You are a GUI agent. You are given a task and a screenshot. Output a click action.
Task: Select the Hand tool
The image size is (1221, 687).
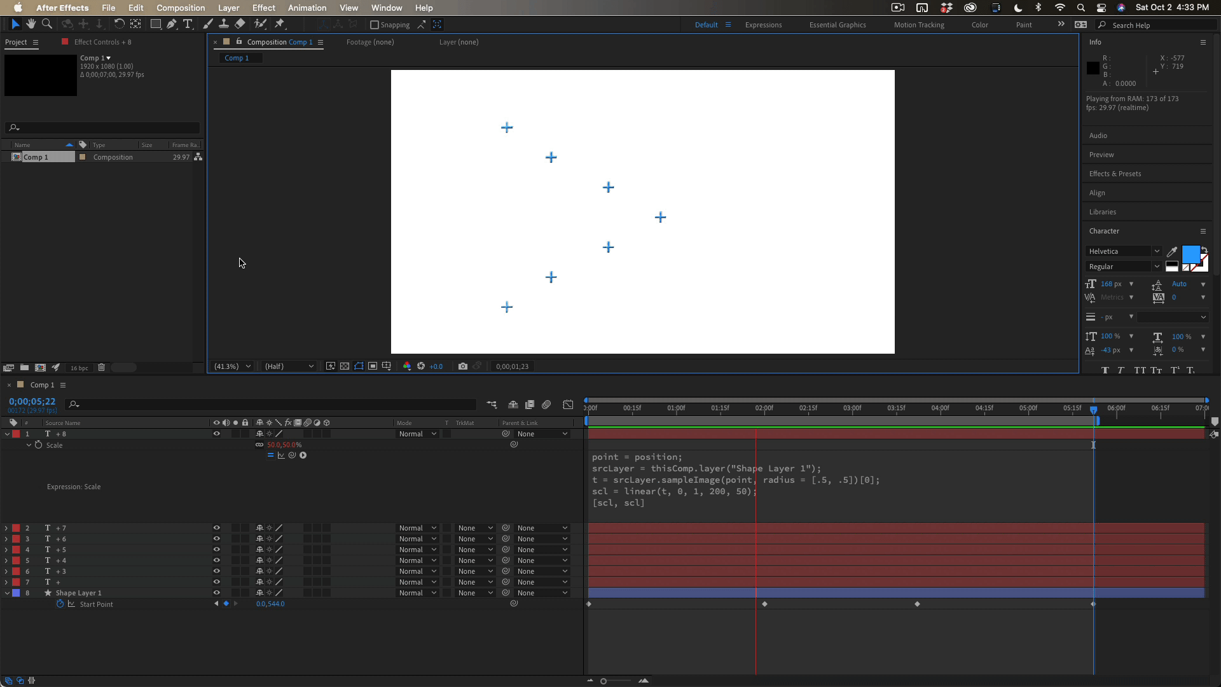(31, 24)
